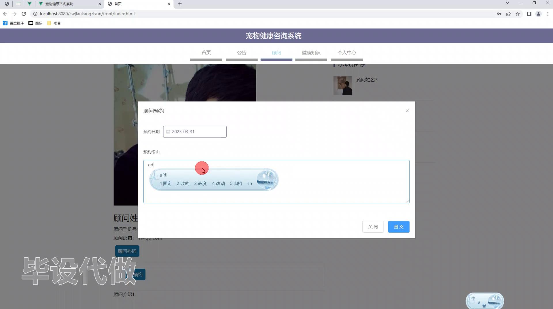Screen dimensions: 553x309
Task: Choose IME candidate 1.固定
Action: pyautogui.click(x=166, y=184)
